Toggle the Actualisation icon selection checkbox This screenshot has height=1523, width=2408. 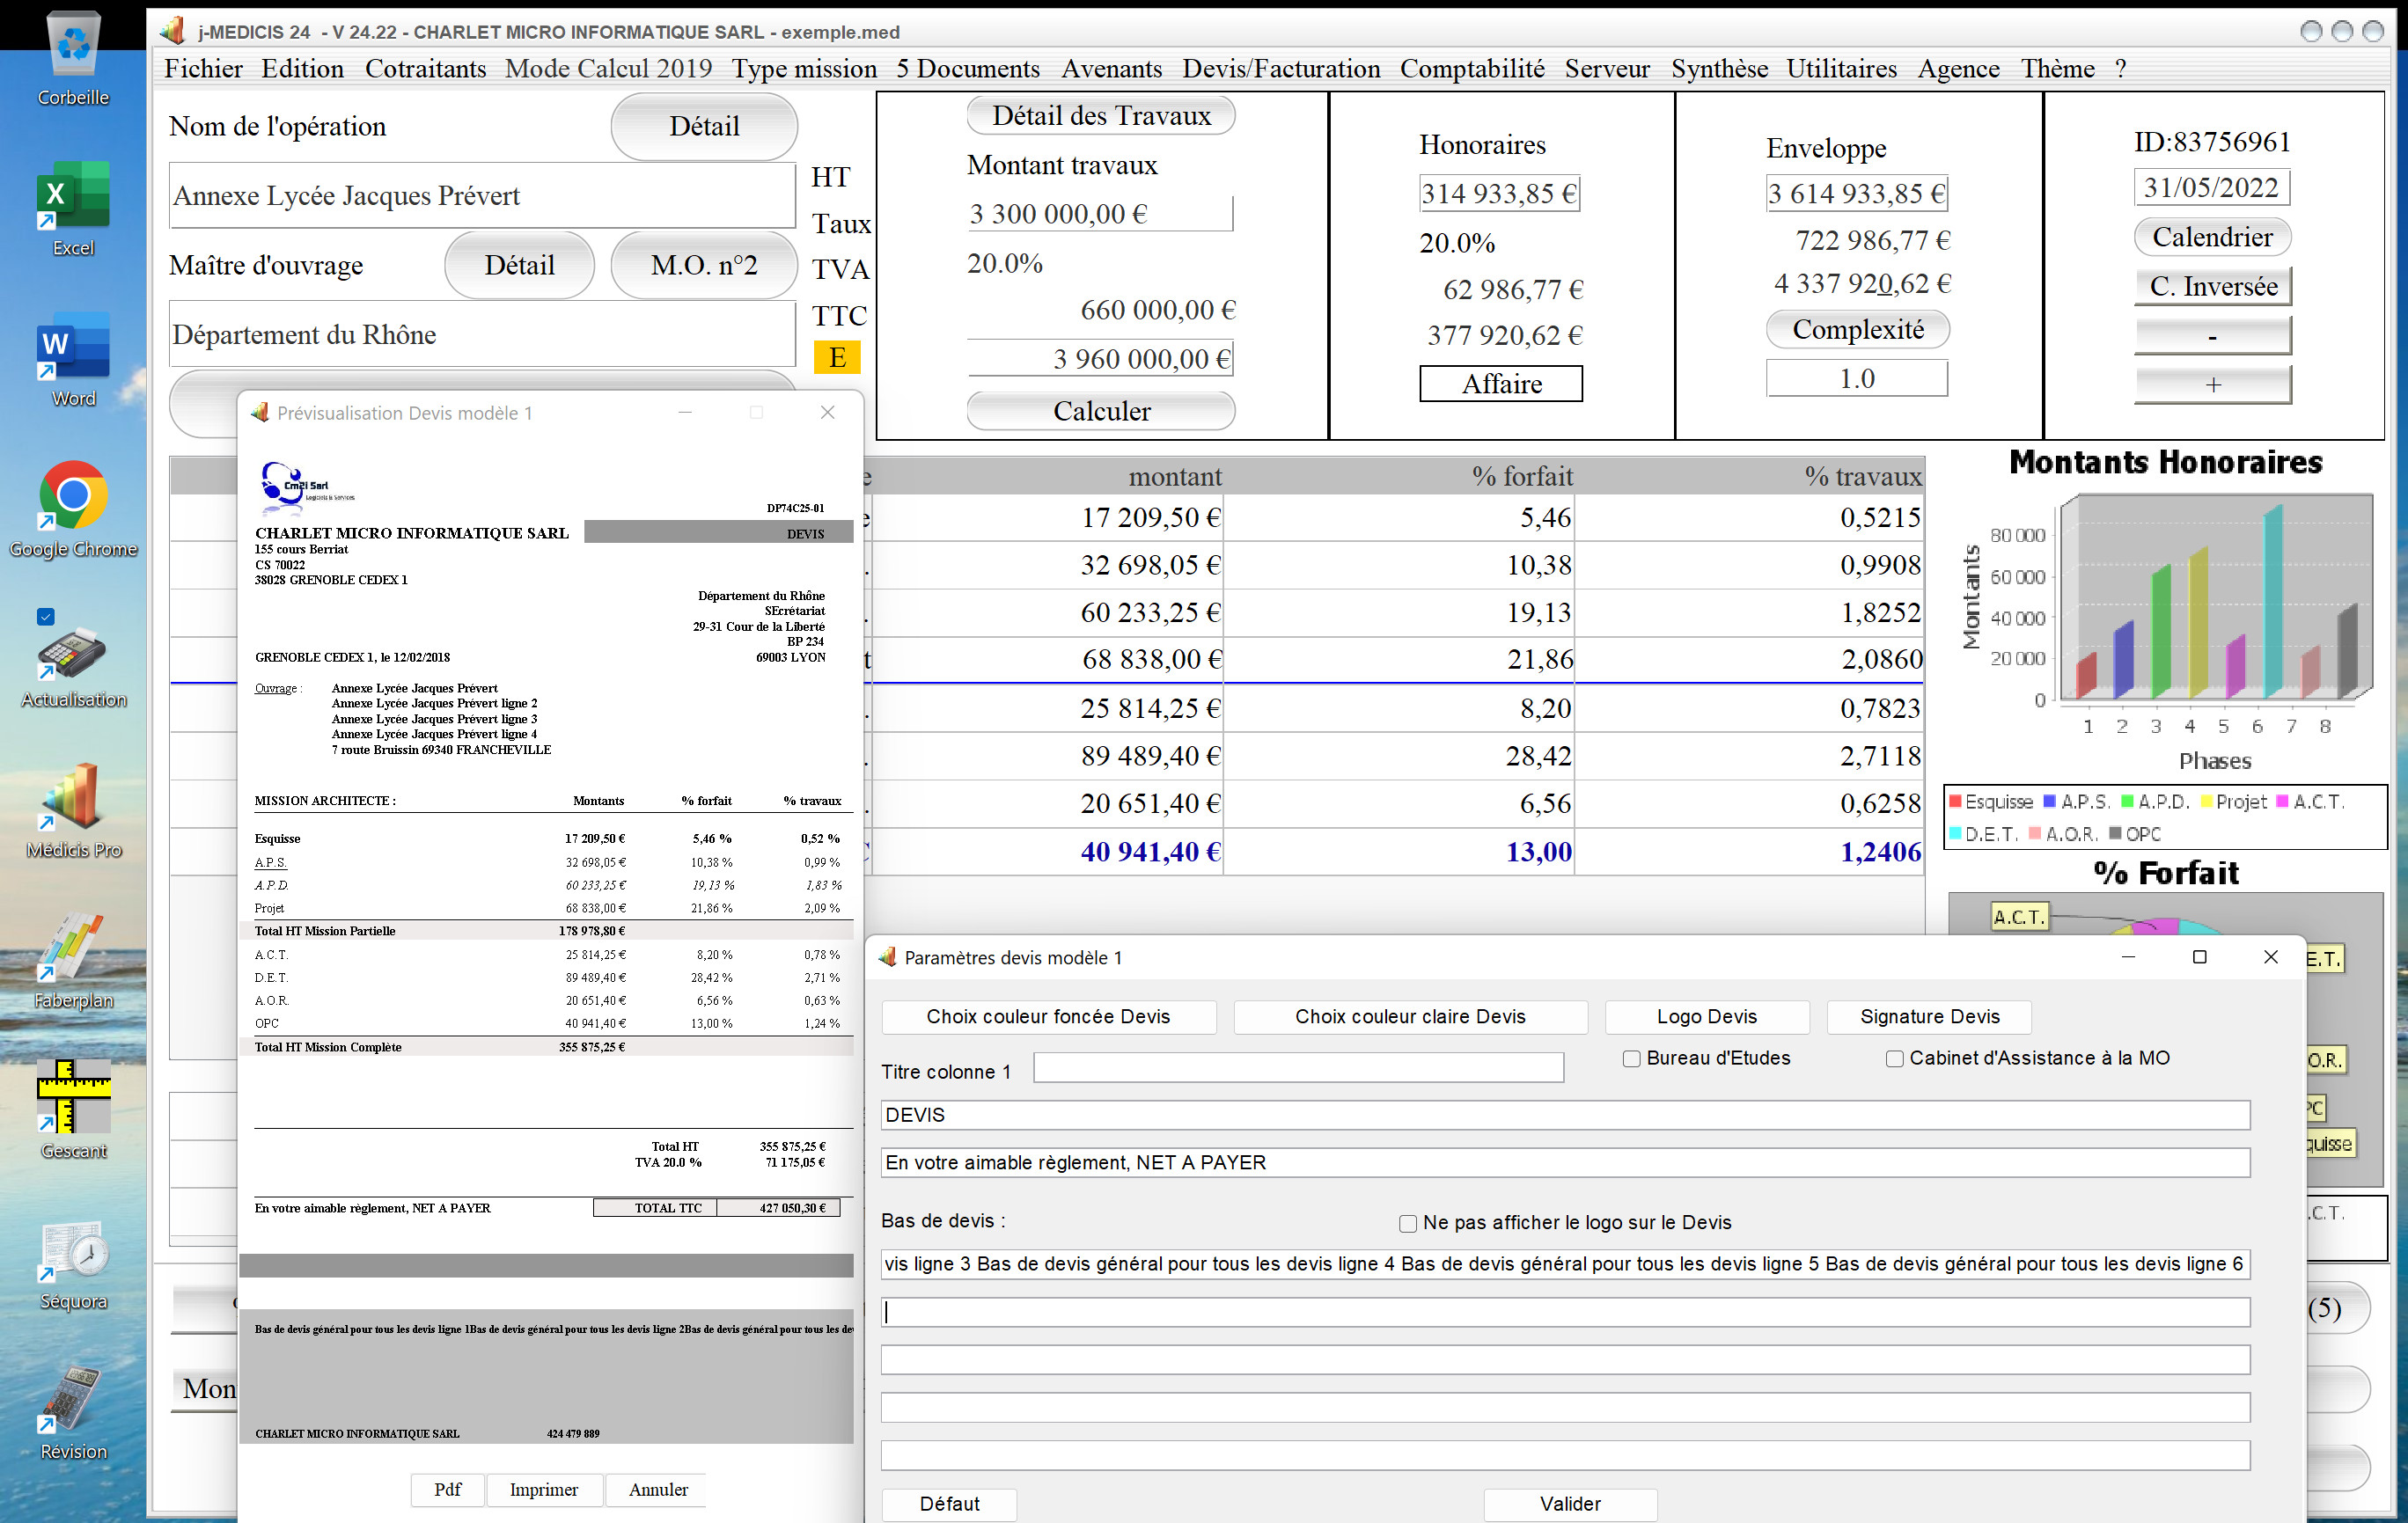45,616
